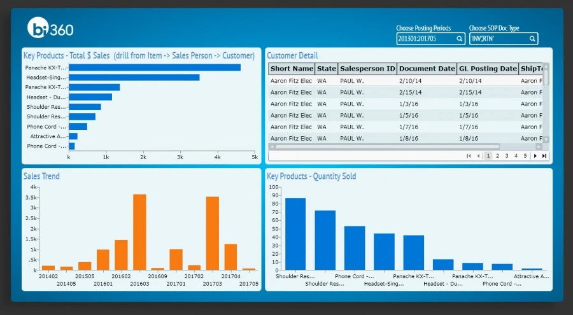Go to the last page of Customer Detail
Viewport: 573px width, 315px height.
pos(544,156)
